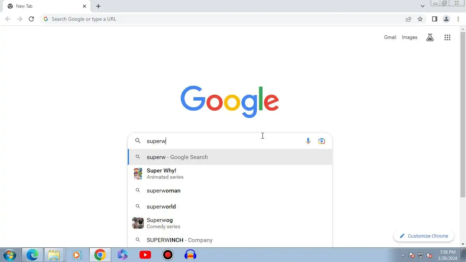This screenshot has height=262, width=466.
Task: Choose the 'Superwog' comedy series suggestion
Action: tap(230, 223)
